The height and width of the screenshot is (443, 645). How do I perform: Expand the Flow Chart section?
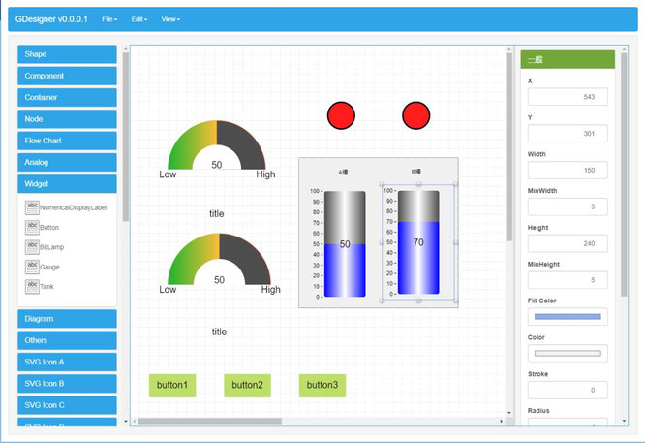(67, 141)
